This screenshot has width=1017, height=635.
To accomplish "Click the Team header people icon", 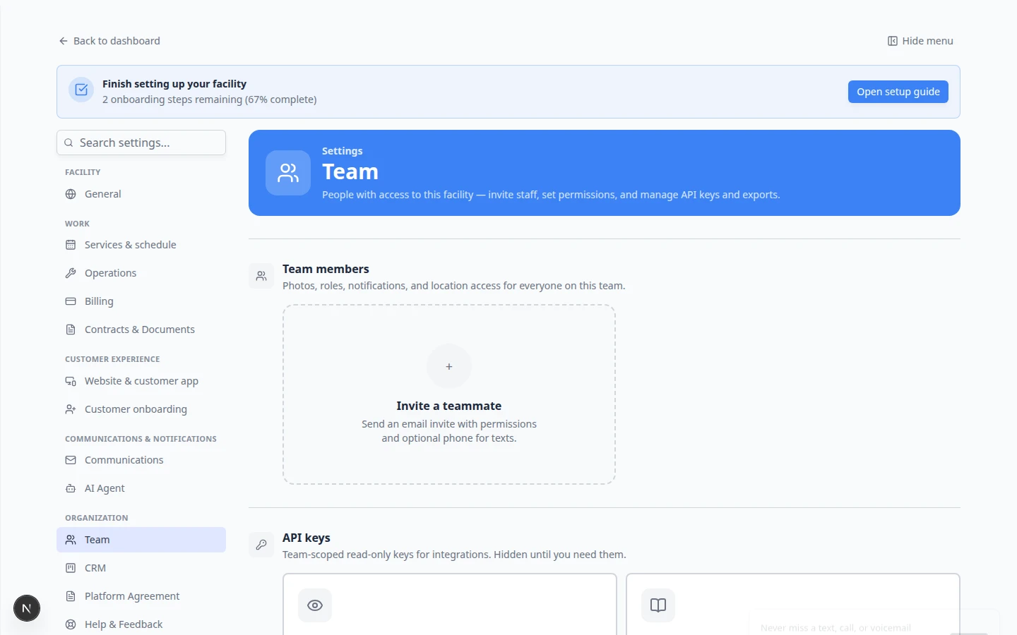I will 288,173.
